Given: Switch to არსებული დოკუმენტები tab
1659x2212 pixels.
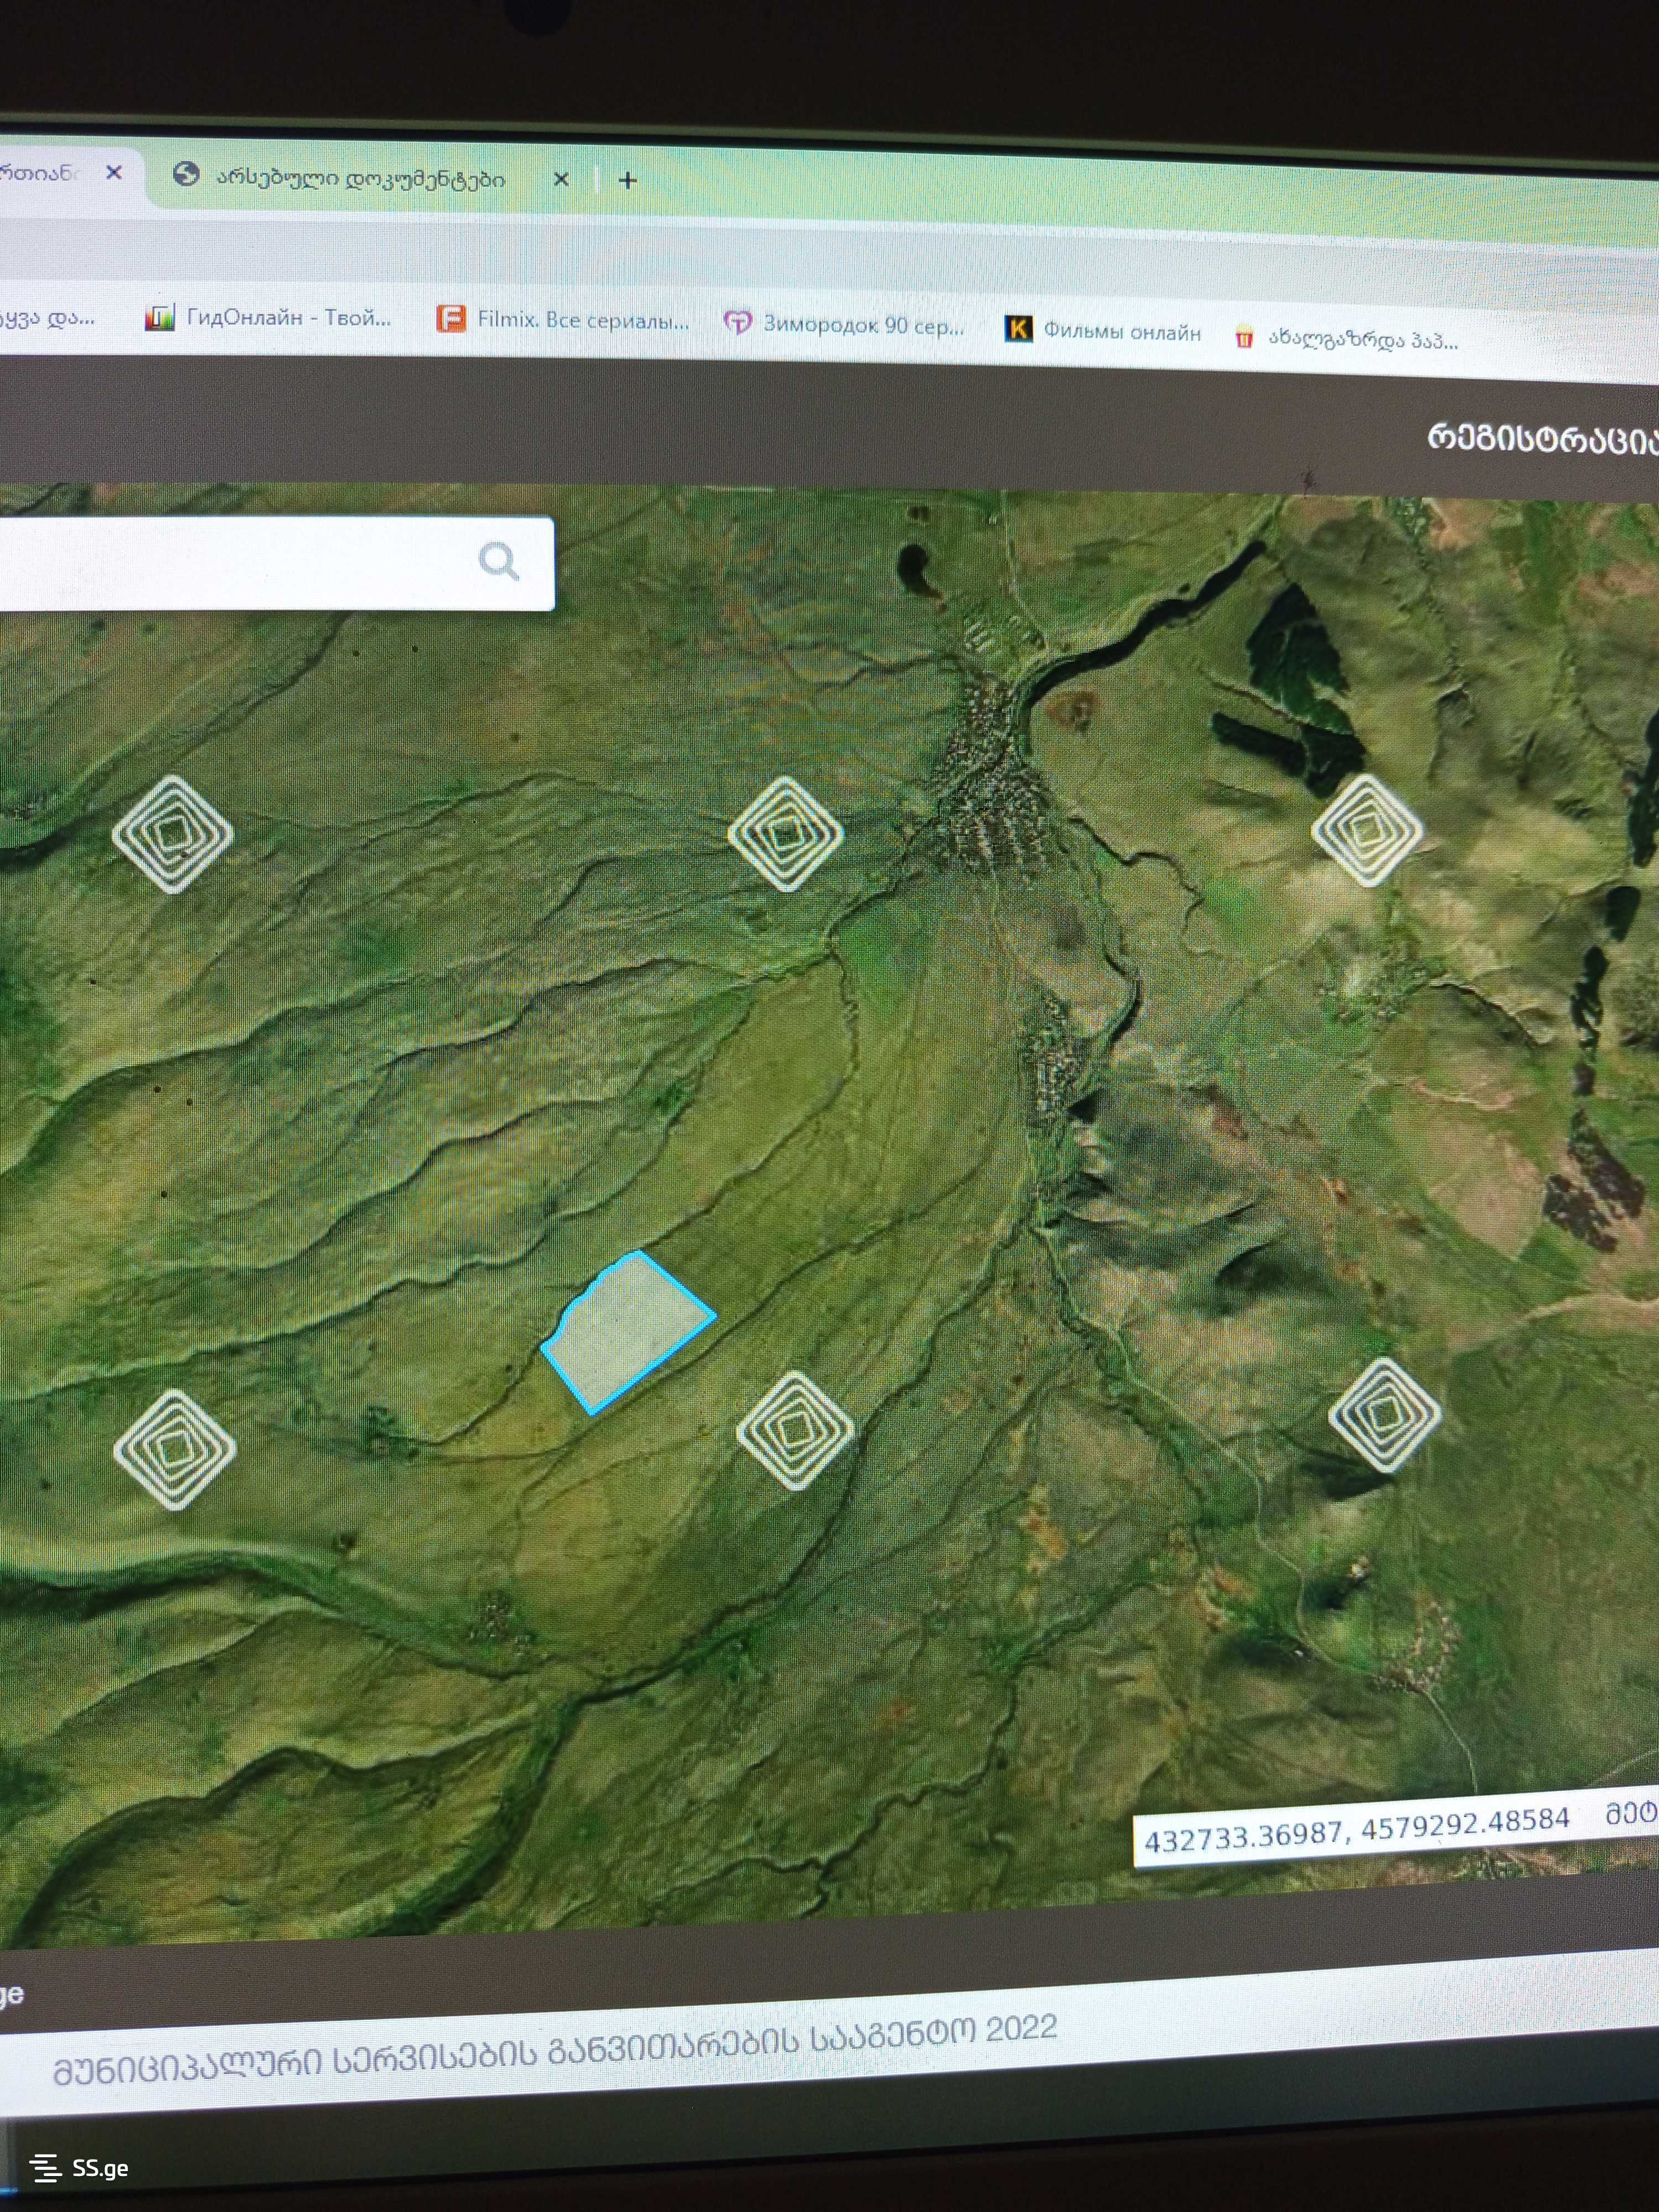Looking at the screenshot, I should [360, 178].
